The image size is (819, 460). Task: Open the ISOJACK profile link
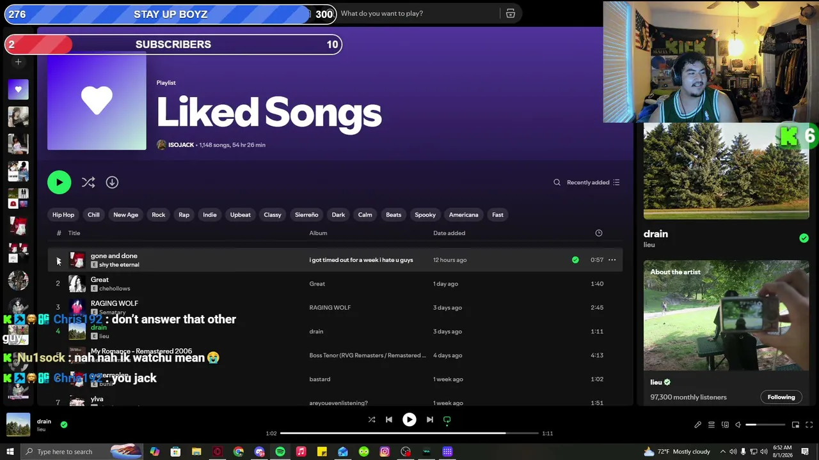(x=181, y=145)
